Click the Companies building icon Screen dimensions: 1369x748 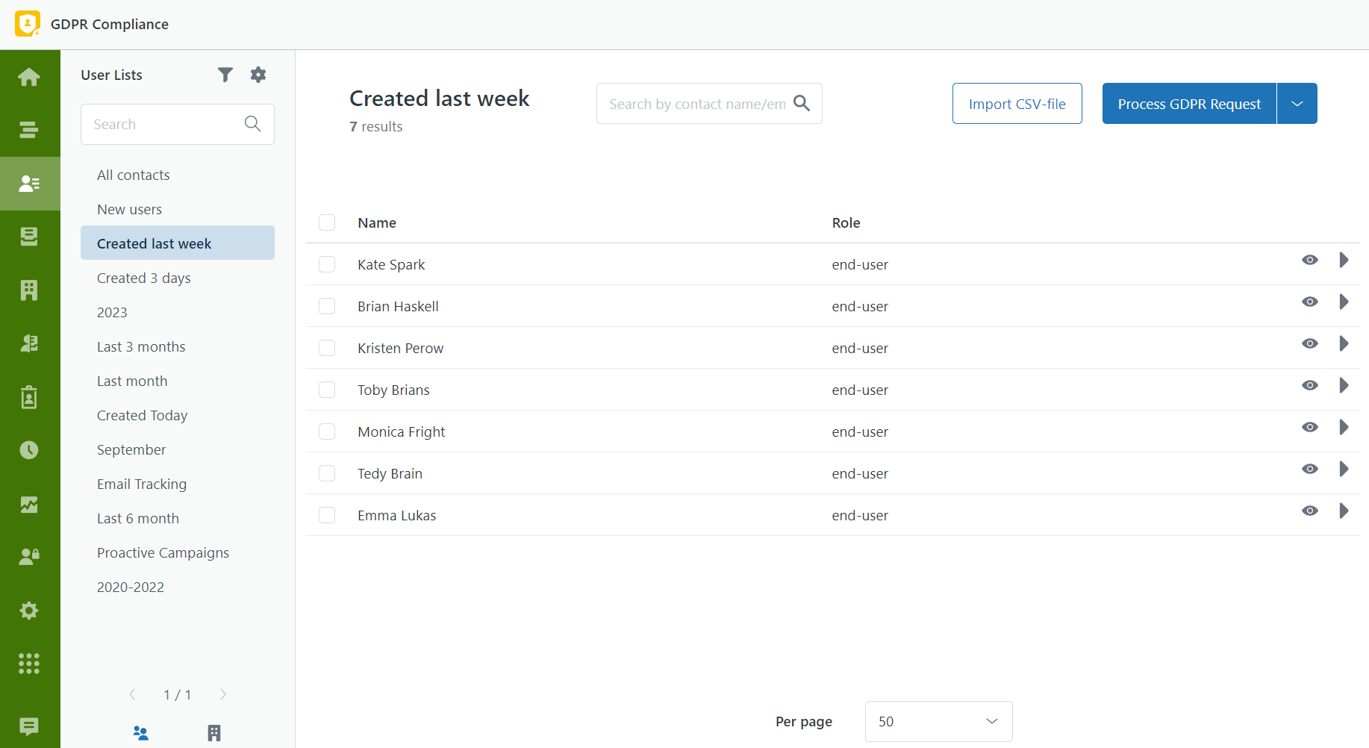tap(30, 290)
